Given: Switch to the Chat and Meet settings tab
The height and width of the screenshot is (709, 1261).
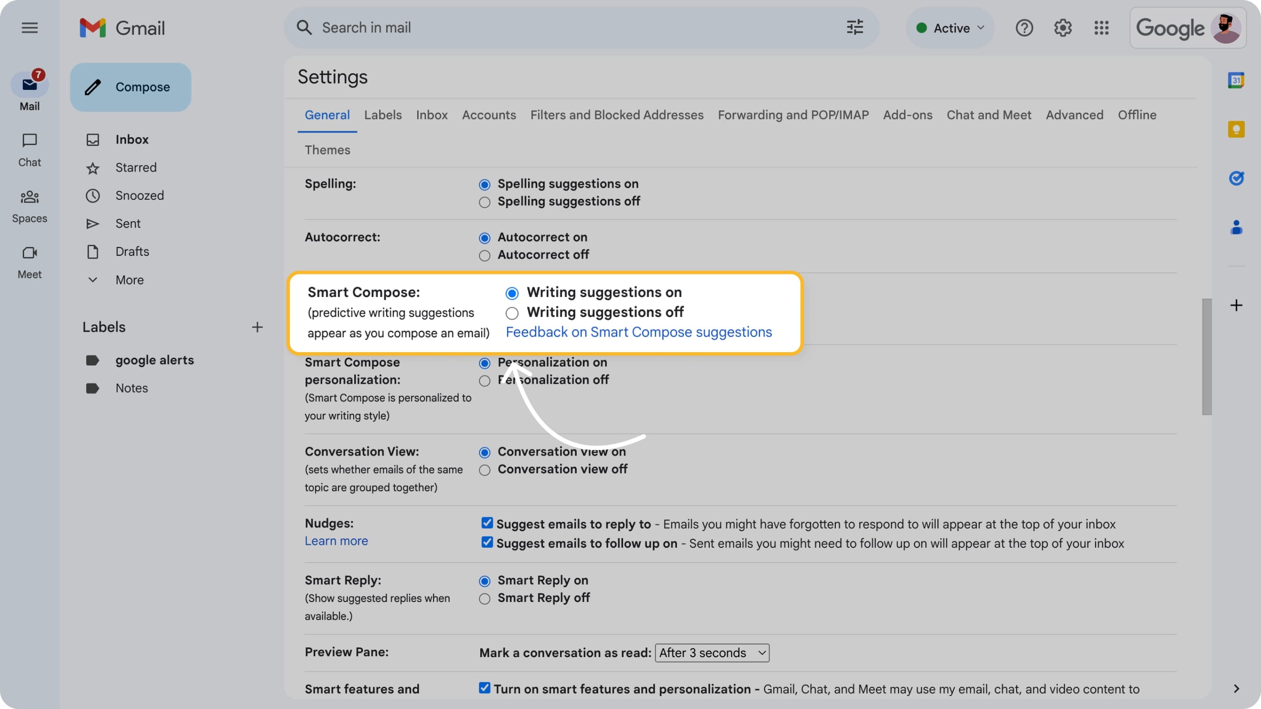Looking at the screenshot, I should point(988,115).
